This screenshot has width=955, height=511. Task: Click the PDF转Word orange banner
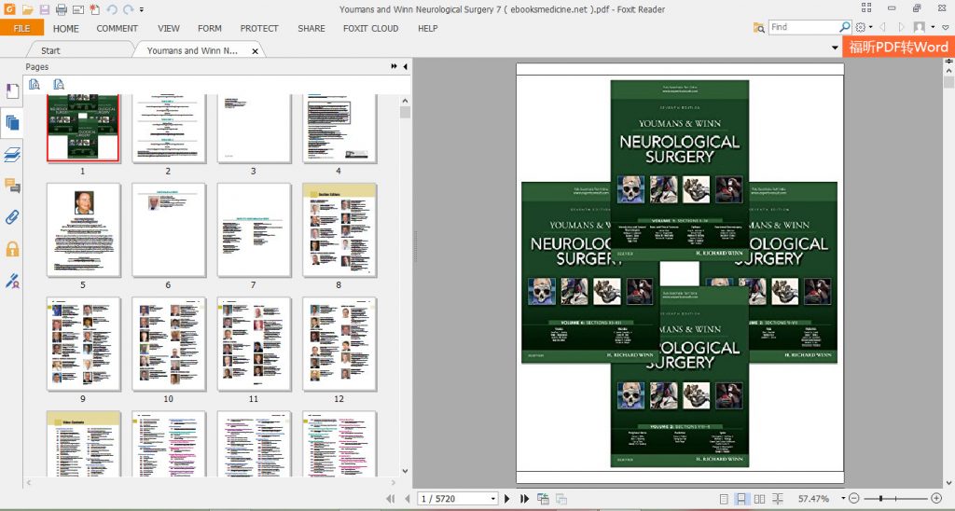(x=898, y=47)
